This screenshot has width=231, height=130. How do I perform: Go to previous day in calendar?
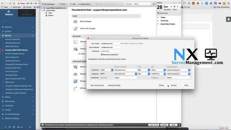pyautogui.click(x=171, y=6)
